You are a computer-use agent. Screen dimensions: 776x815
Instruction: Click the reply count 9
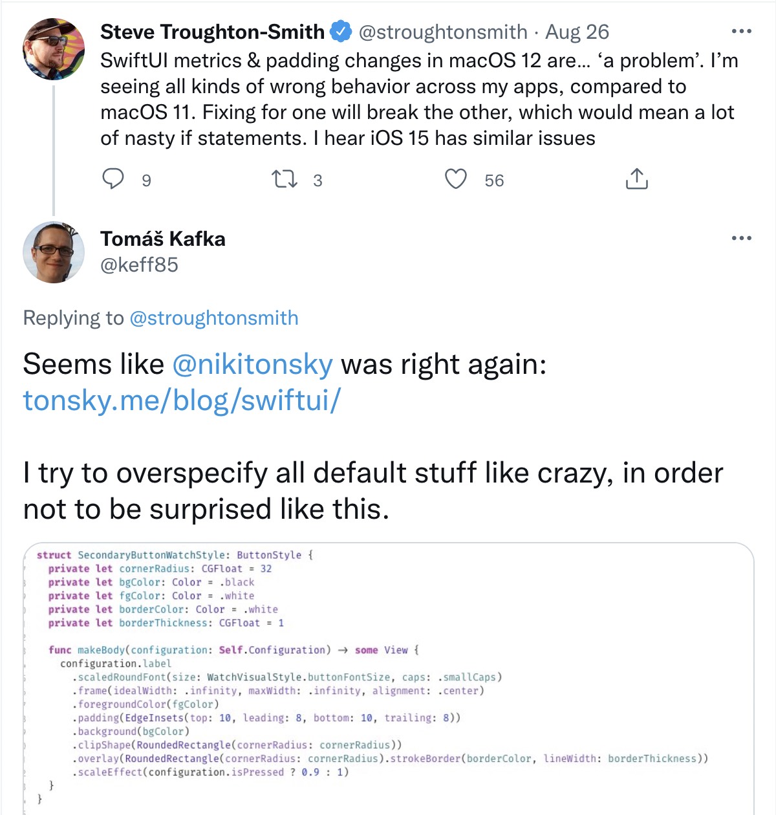pyautogui.click(x=146, y=180)
